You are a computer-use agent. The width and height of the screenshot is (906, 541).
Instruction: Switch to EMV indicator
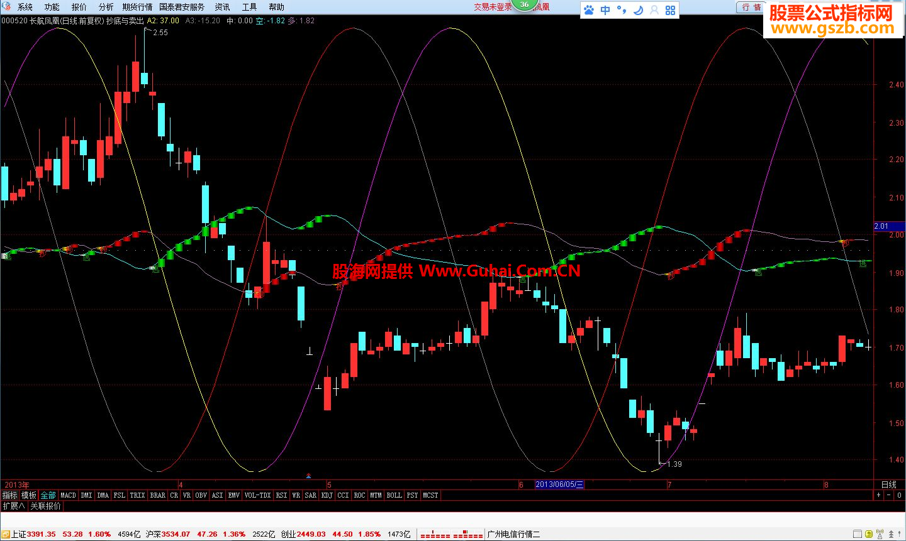click(x=234, y=495)
